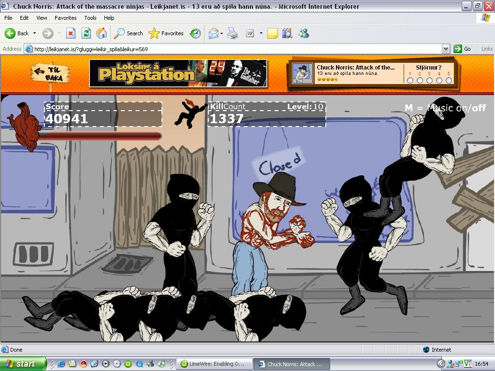The width and height of the screenshot is (495, 371).
Task: Click the Score value 40941
Action: pos(66,119)
